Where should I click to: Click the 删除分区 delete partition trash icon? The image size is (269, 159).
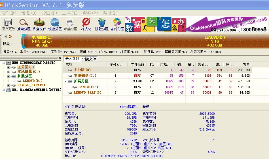pyautogui.click(x=102, y=25)
